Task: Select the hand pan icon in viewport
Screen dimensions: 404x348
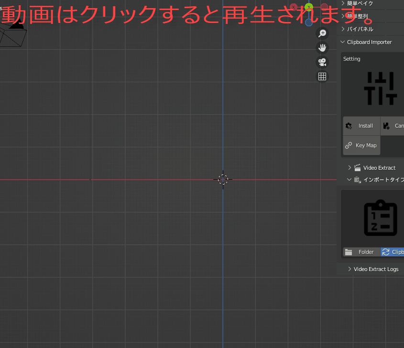Action: [x=322, y=47]
